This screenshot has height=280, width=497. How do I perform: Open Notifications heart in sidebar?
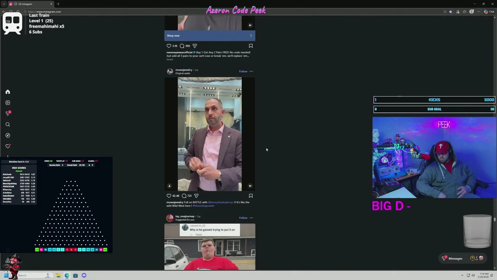click(x=8, y=146)
